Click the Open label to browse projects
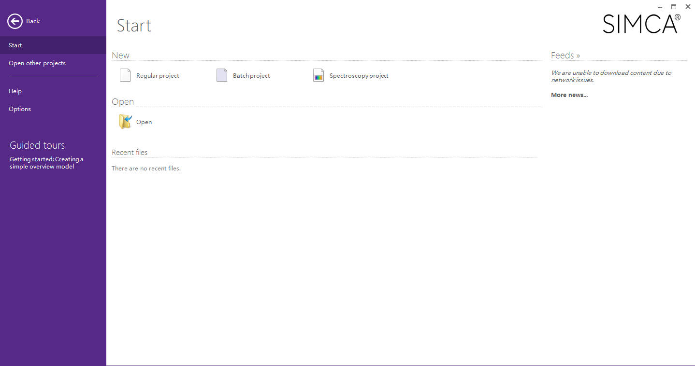The height and width of the screenshot is (366, 695). 144,122
